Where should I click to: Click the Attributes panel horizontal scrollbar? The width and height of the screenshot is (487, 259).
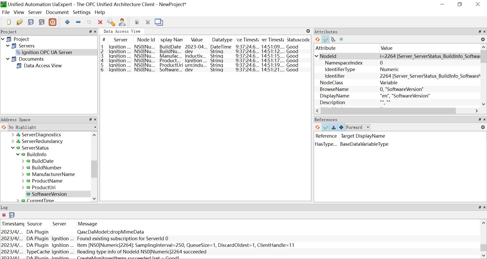click(x=388, y=111)
